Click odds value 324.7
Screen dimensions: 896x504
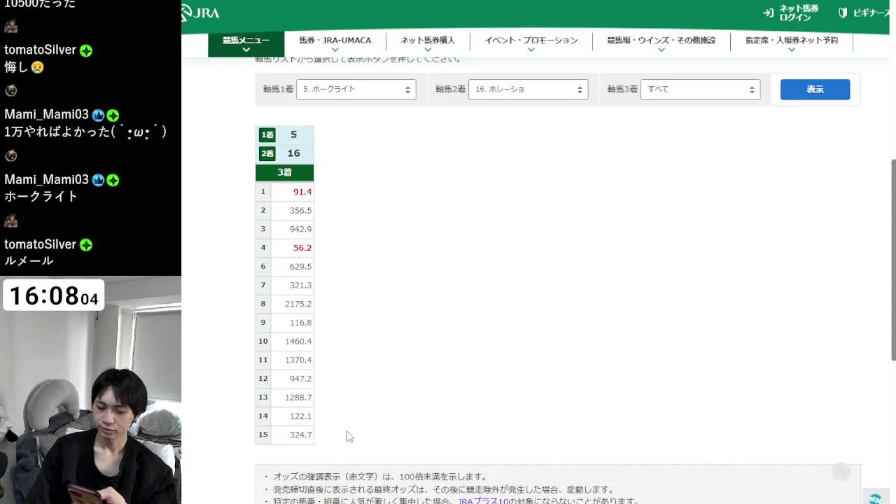click(300, 435)
